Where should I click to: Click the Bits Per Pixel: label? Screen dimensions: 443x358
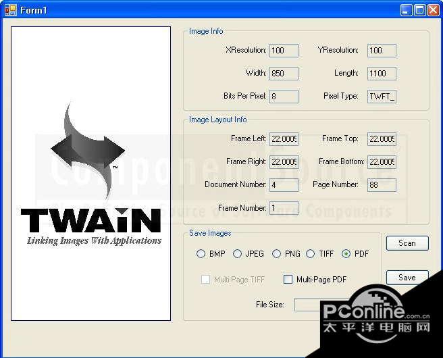click(245, 96)
